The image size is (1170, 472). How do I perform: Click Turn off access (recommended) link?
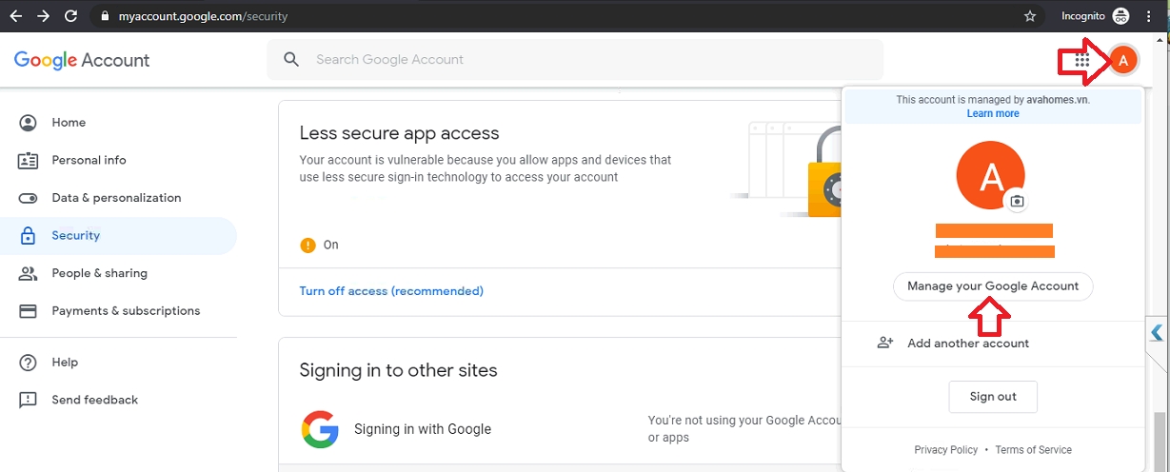(391, 291)
